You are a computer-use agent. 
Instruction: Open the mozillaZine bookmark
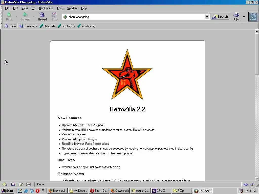point(66,26)
